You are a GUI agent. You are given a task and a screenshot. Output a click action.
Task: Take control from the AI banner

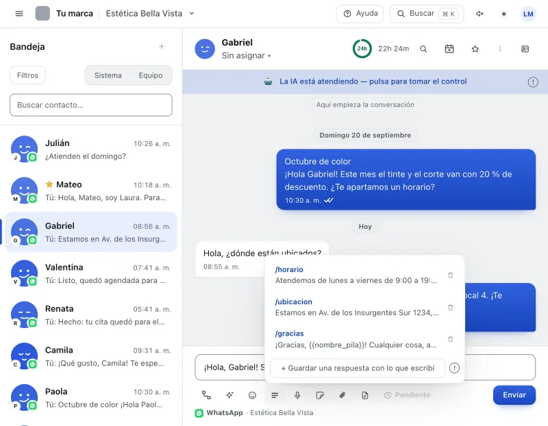(x=373, y=82)
